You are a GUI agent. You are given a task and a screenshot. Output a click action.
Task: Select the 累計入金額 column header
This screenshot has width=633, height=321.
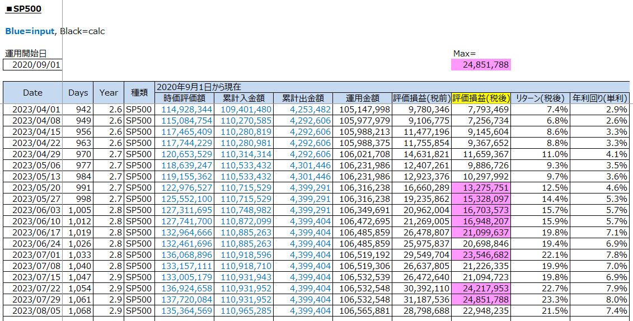pos(243,98)
